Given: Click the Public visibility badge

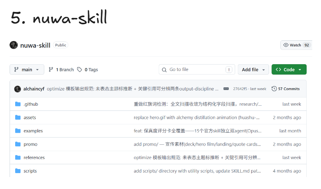Looking at the screenshot, I should [61, 45].
